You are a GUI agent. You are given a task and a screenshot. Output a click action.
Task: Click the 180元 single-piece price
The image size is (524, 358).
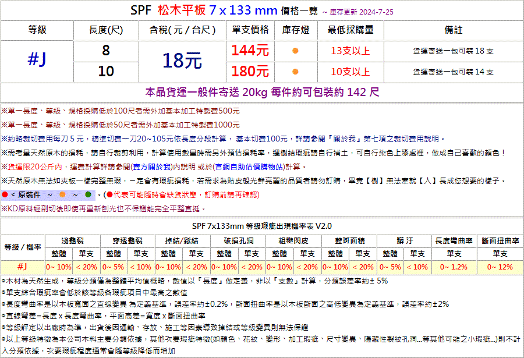(x=250, y=71)
